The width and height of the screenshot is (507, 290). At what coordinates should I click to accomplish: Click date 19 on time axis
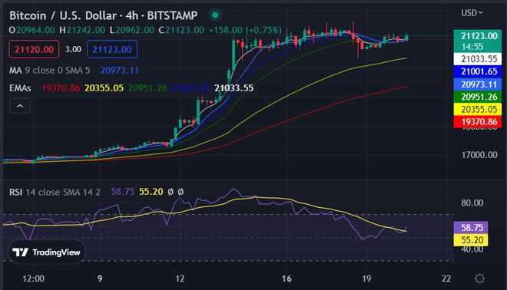coord(366,278)
